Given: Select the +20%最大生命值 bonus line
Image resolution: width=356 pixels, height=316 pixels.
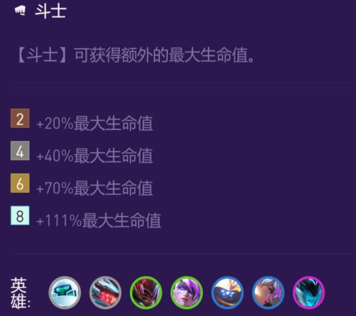Looking at the screenshot, I should (x=95, y=123).
